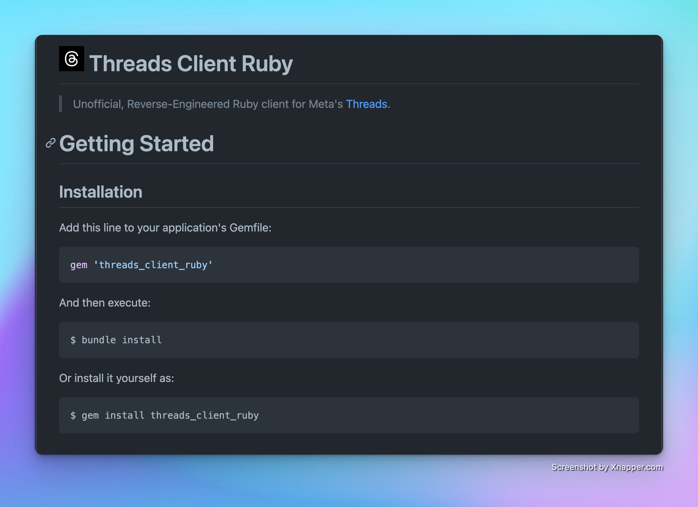The height and width of the screenshot is (507, 698).
Task: Click the 'And then execute:' text
Action: pos(105,303)
